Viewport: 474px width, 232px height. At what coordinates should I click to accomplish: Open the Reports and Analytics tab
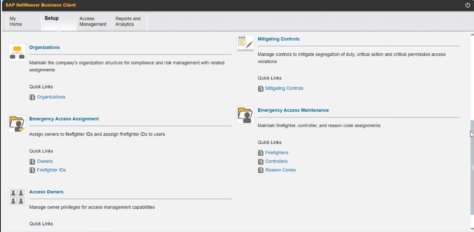click(128, 21)
